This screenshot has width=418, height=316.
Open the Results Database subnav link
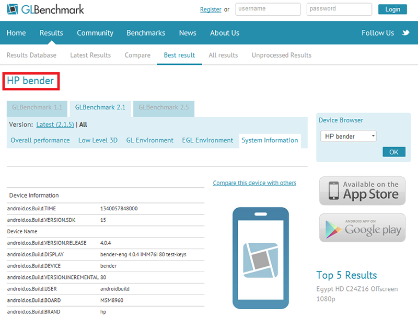click(x=31, y=55)
